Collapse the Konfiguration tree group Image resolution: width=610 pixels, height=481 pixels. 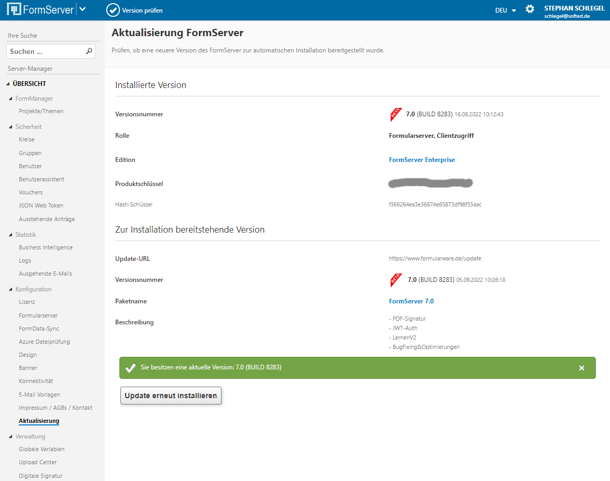click(x=10, y=290)
